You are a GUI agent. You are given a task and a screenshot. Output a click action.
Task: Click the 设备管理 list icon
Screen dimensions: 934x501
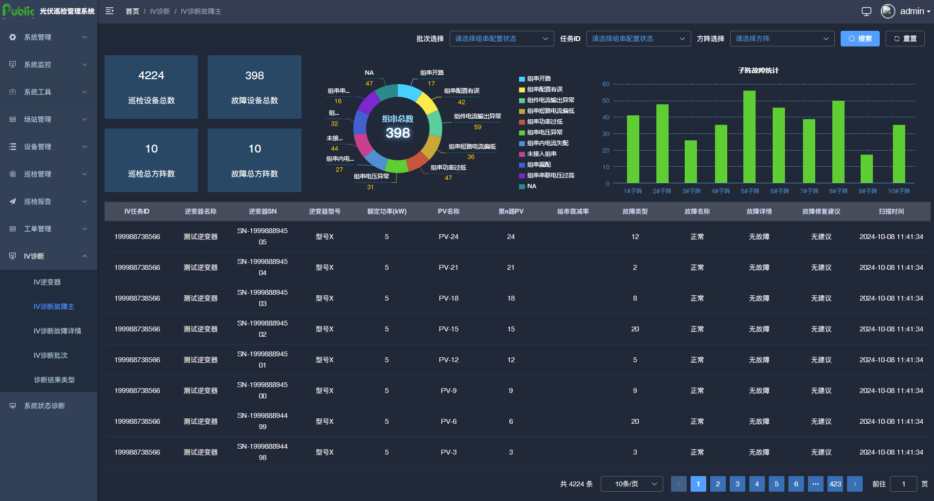tap(13, 147)
